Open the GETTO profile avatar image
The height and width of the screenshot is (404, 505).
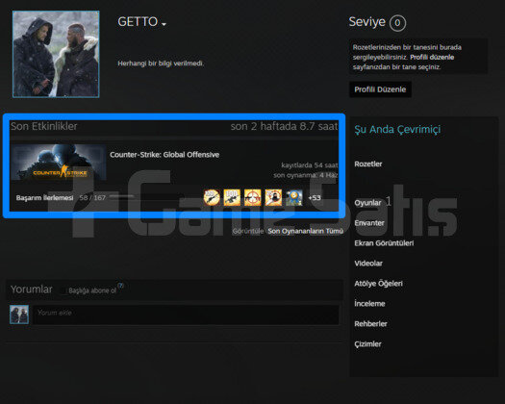(56, 54)
